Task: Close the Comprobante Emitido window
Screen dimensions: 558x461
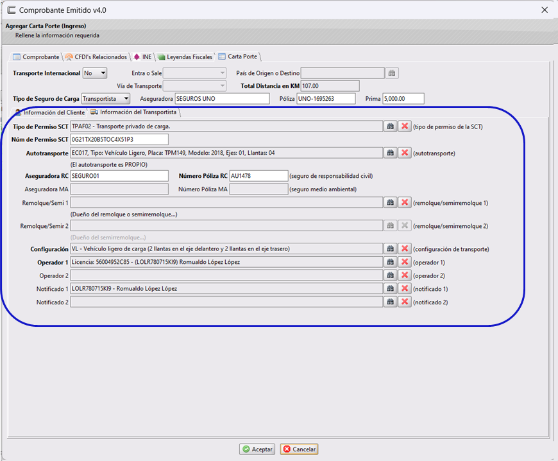Action: pyautogui.click(x=545, y=10)
